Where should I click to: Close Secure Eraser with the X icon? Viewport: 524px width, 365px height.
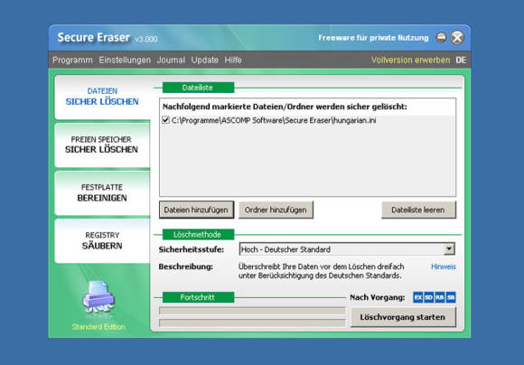click(457, 37)
